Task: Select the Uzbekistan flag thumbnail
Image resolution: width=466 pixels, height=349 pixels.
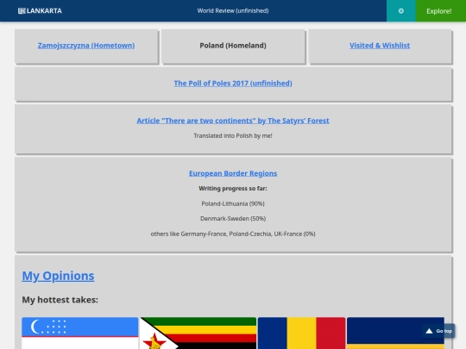Action: pos(80,333)
